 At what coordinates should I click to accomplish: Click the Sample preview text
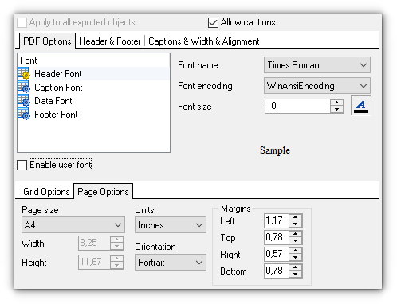275,150
